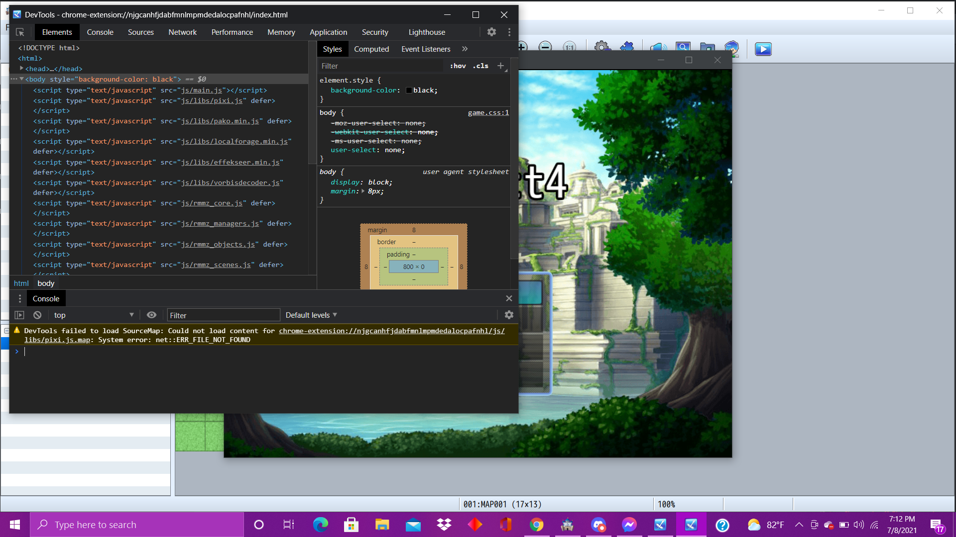The height and width of the screenshot is (537, 956).
Task: Open Messenger from the taskbar
Action: (629, 525)
